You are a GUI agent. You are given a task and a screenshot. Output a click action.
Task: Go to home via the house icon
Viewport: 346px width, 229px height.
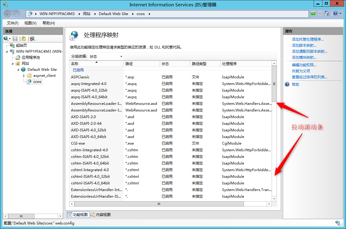tap(327, 14)
